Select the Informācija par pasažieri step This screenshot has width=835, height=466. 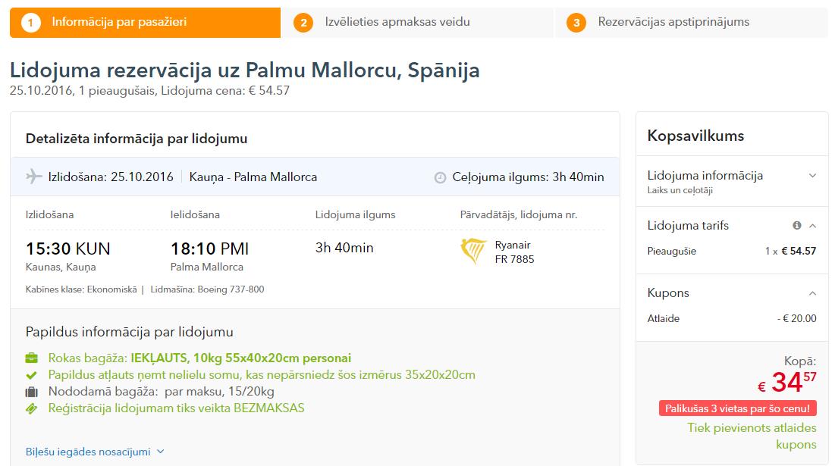coord(146,22)
